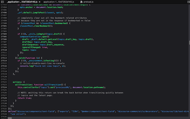This screenshot has width=190, height=119.
Task: Open the preload.js tab
Action: [x=88, y=2]
